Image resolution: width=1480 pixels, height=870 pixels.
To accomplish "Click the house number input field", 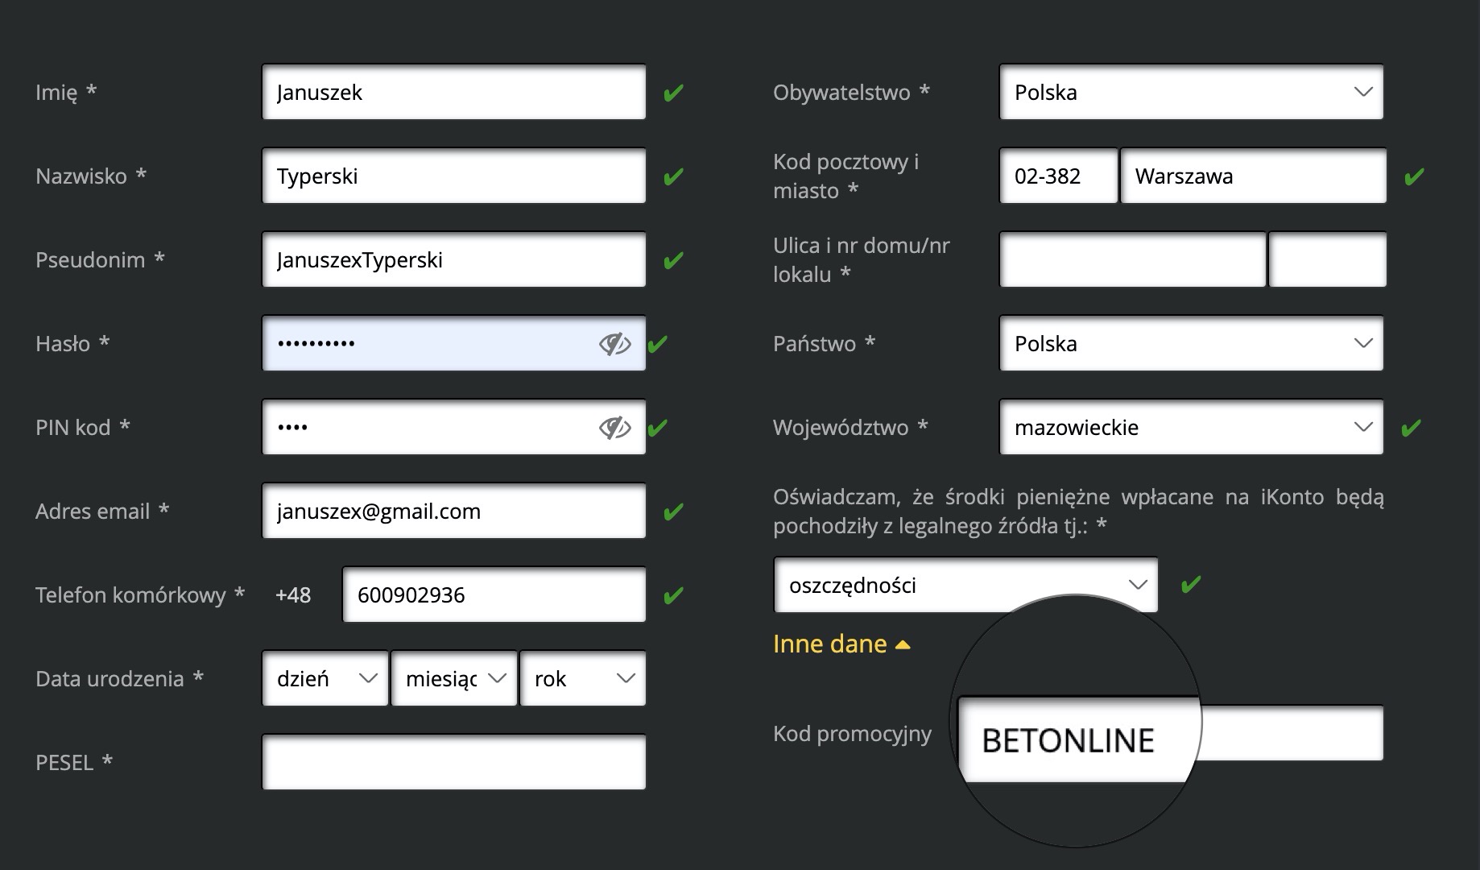I will tap(1328, 259).
